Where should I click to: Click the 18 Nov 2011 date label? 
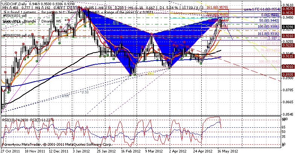tap(35, 151)
